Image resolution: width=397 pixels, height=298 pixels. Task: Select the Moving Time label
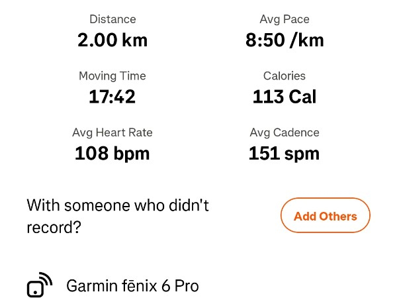(x=112, y=76)
